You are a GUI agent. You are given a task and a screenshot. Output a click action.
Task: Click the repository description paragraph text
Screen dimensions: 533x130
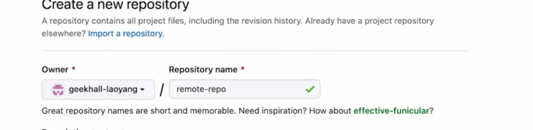(x=238, y=27)
